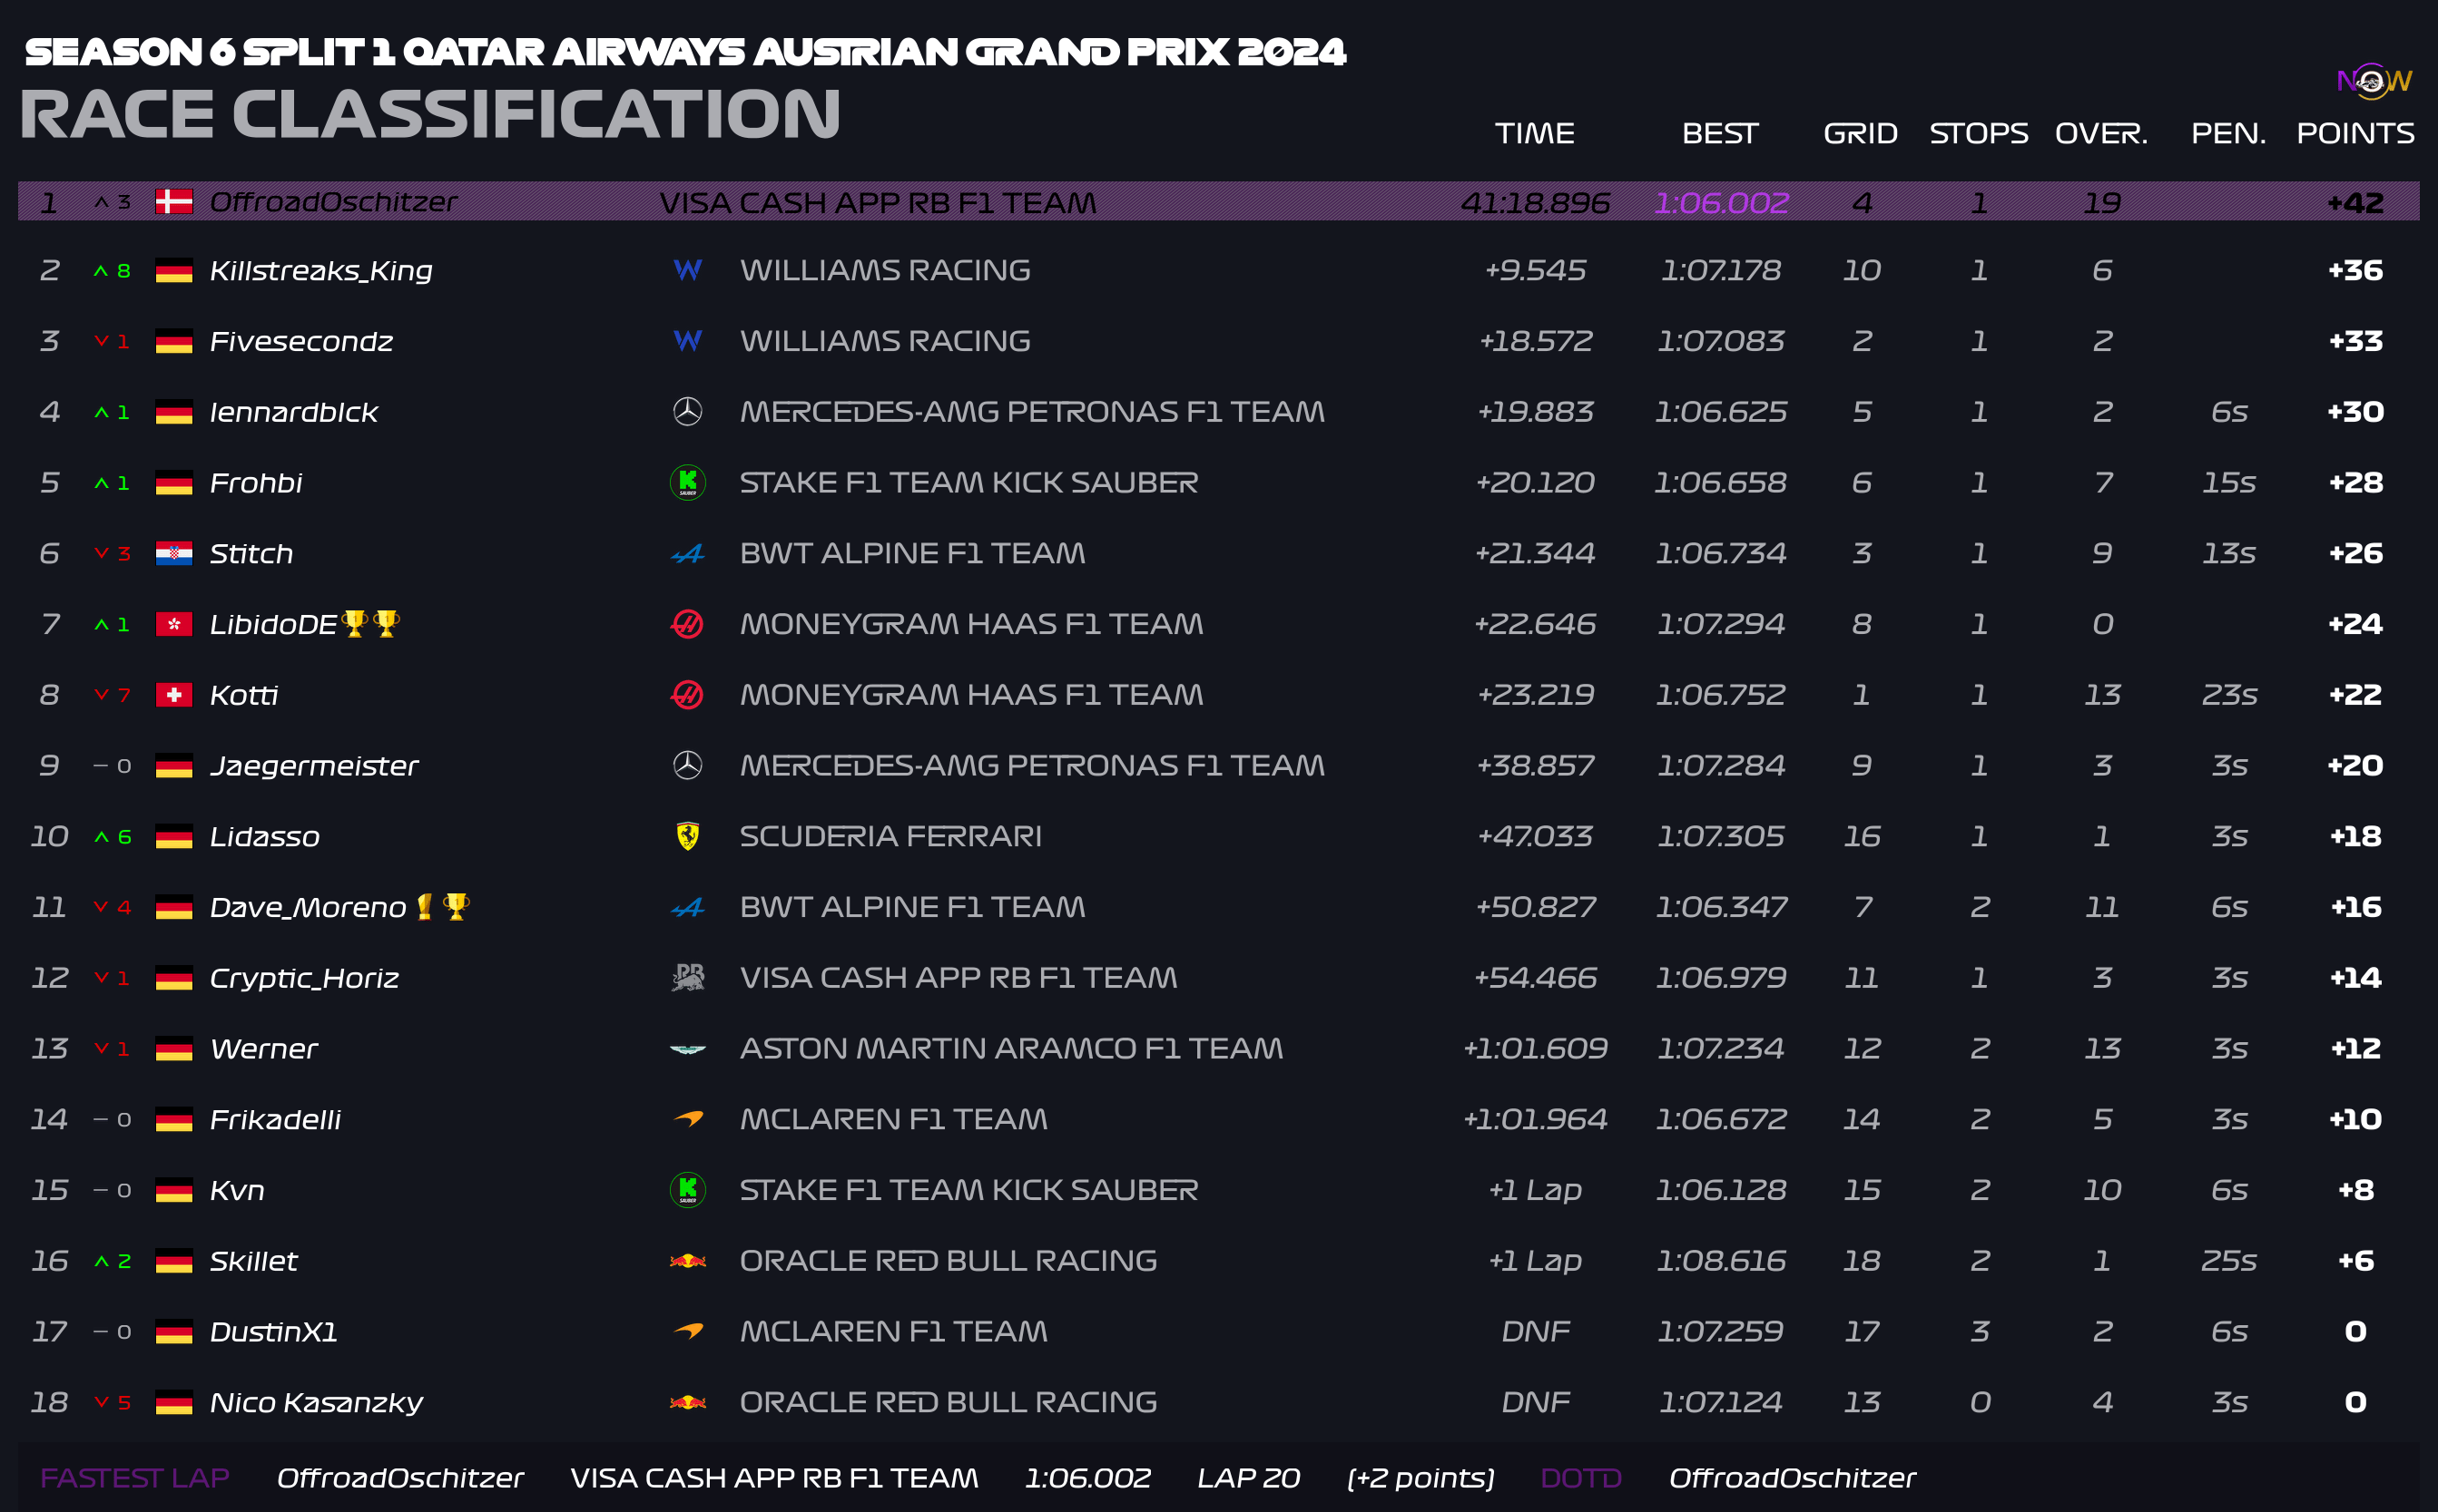Click the Ferrari shield logo in Lidasso's row
The width and height of the screenshot is (2438, 1512).
click(x=687, y=836)
